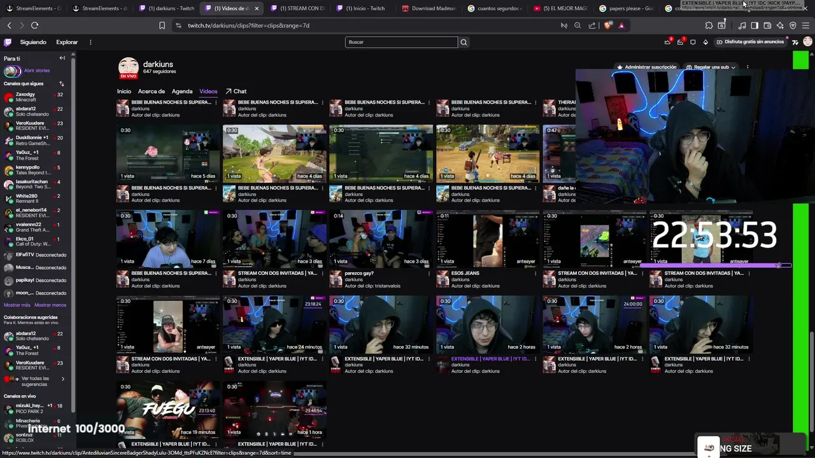Reload the browser page
The height and width of the screenshot is (458, 815).
(34, 25)
